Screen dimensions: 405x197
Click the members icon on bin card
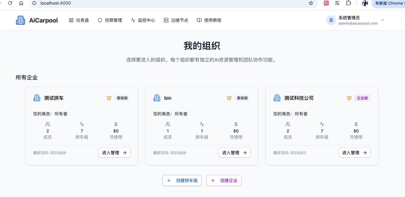pos(168,124)
